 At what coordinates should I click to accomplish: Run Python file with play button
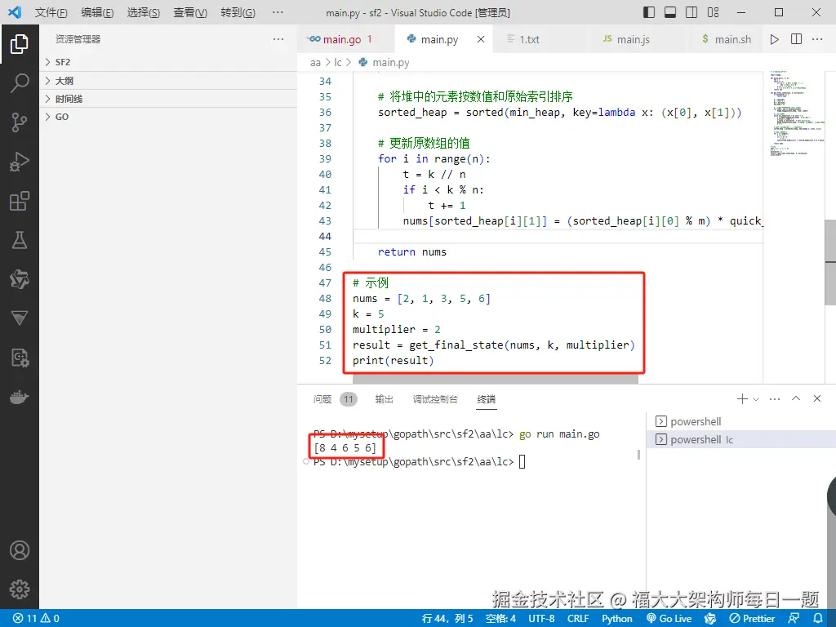tap(774, 39)
